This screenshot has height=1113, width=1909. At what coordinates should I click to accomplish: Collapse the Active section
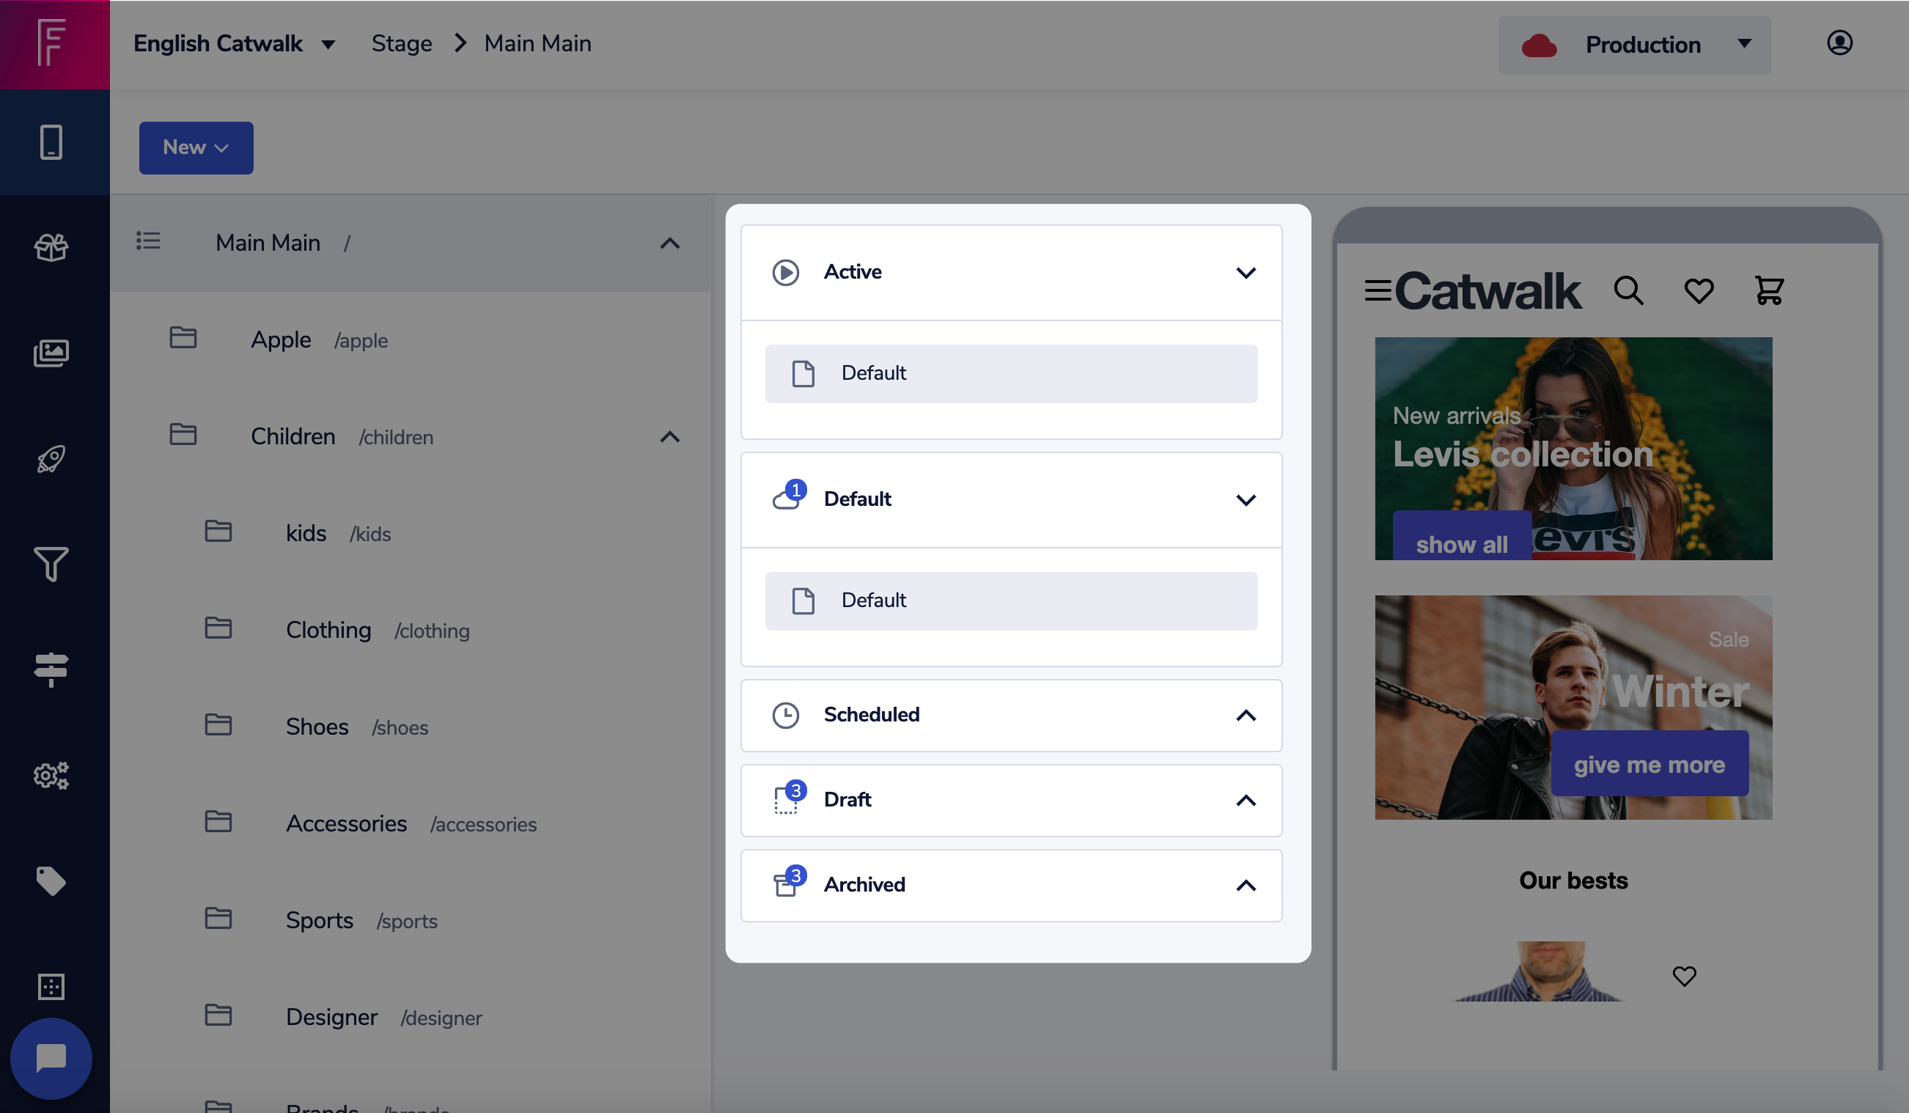click(x=1246, y=273)
